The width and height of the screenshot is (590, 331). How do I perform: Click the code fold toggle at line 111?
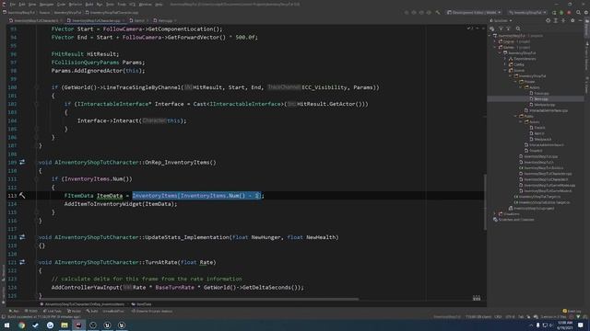tap(37, 179)
